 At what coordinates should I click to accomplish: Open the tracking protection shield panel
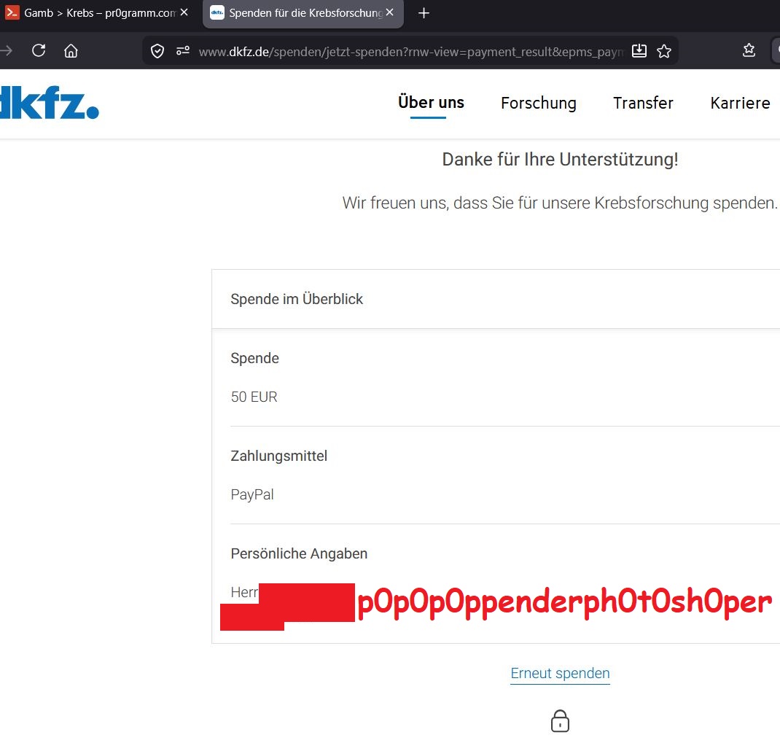tap(157, 51)
